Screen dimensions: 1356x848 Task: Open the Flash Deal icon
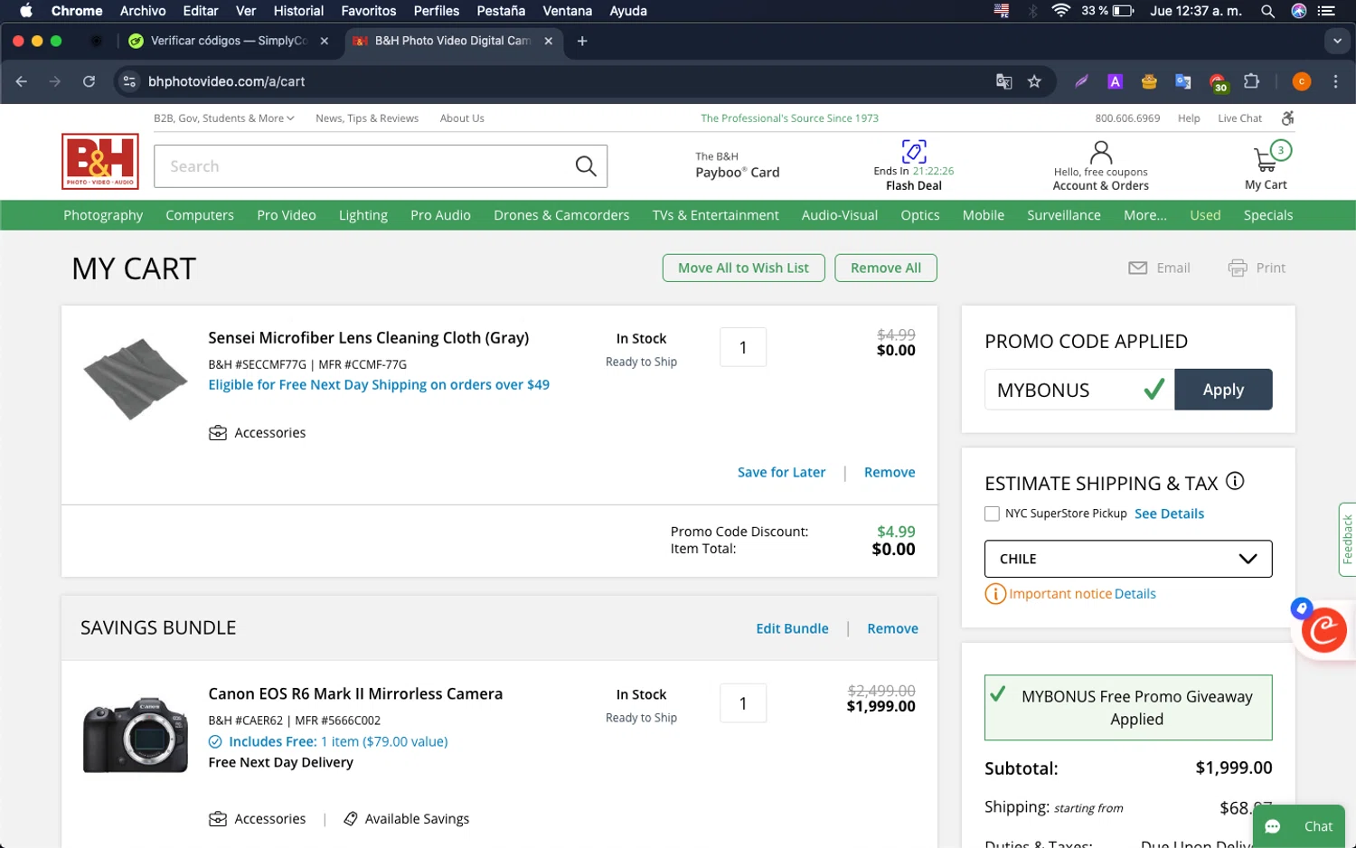[913, 152]
